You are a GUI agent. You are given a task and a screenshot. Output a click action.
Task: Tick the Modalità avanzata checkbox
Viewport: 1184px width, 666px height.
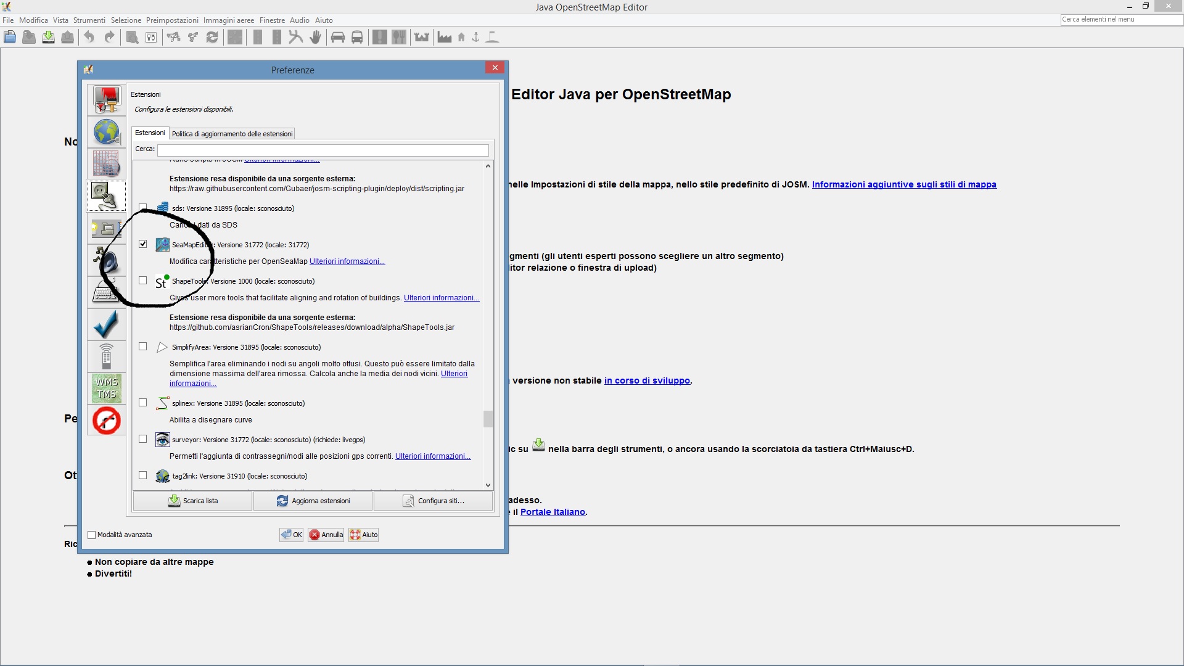92,535
